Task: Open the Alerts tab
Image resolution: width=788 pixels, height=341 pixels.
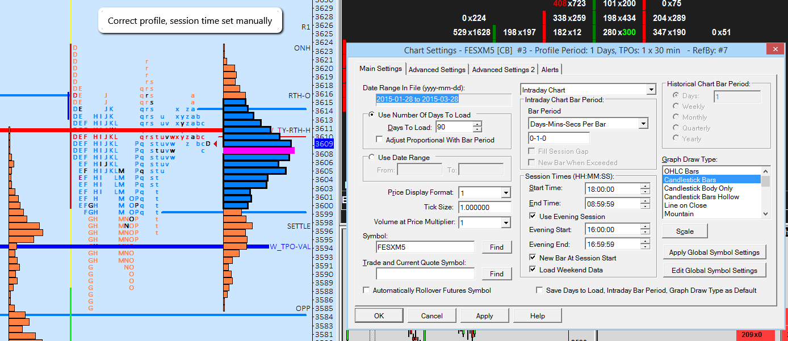Action: 550,69
